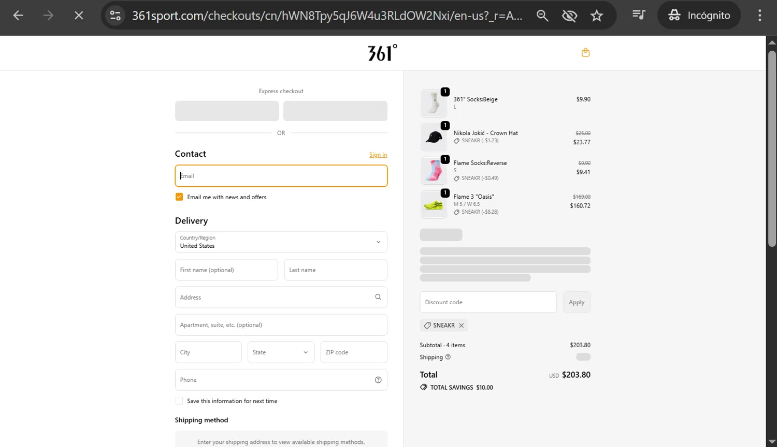
Task: Open the State dropdown
Action: pyautogui.click(x=281, y=352)
